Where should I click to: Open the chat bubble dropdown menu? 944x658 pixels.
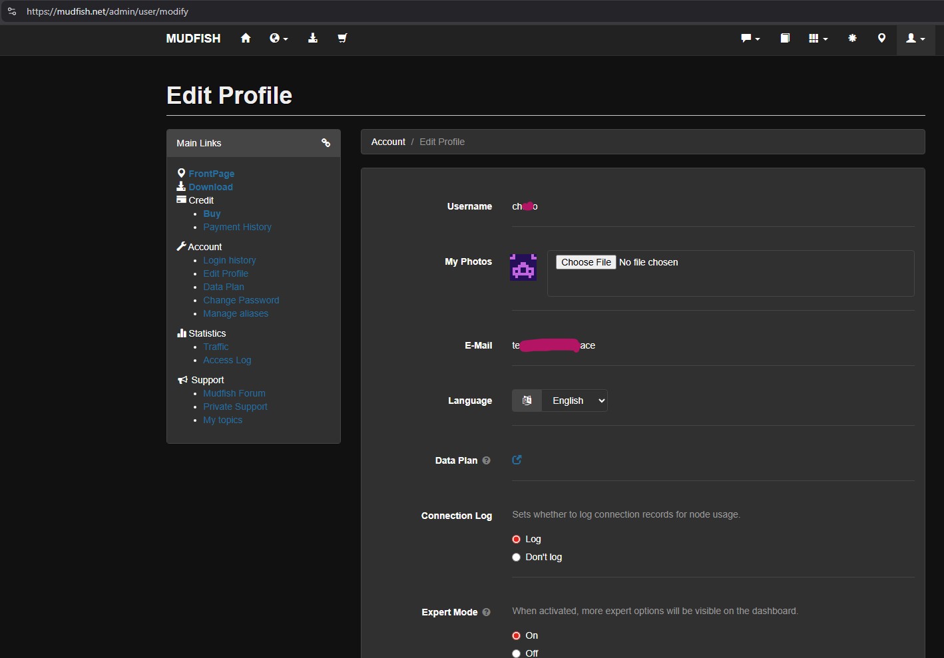[x=750, y=39]
